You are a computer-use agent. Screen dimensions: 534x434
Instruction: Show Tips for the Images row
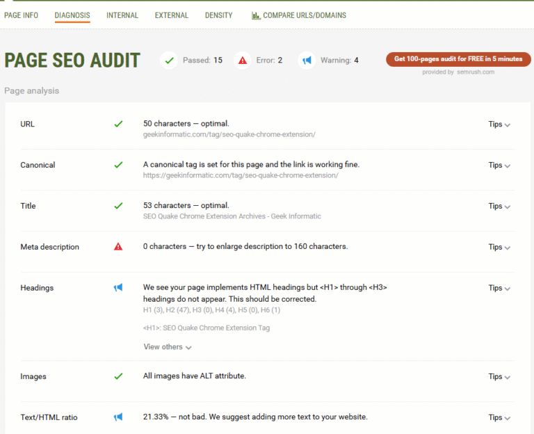click(x=499, y=376)
